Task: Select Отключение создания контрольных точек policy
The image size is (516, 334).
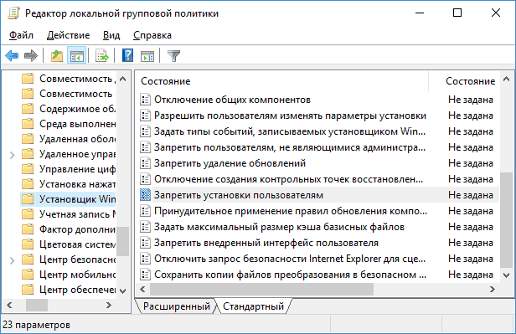Action: click(318, 179)
